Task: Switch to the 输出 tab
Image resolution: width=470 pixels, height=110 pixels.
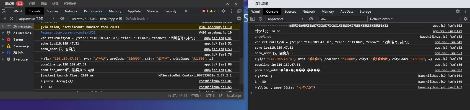Action: tap(44, 4)
